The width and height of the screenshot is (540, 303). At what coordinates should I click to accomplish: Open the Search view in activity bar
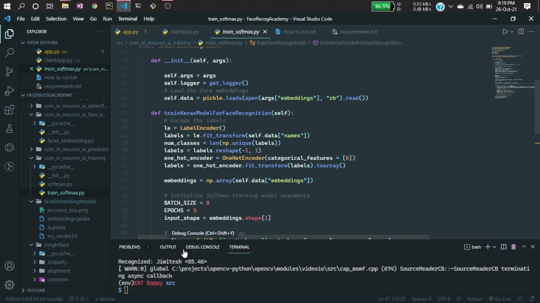click(x=9, y=52)
